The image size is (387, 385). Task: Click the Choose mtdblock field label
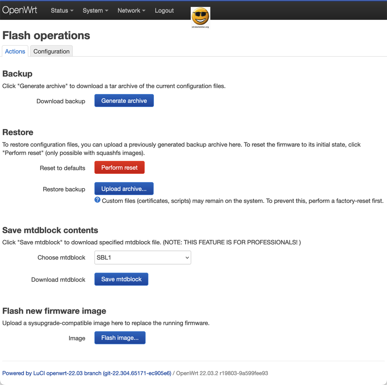click(x=61, y=258)
